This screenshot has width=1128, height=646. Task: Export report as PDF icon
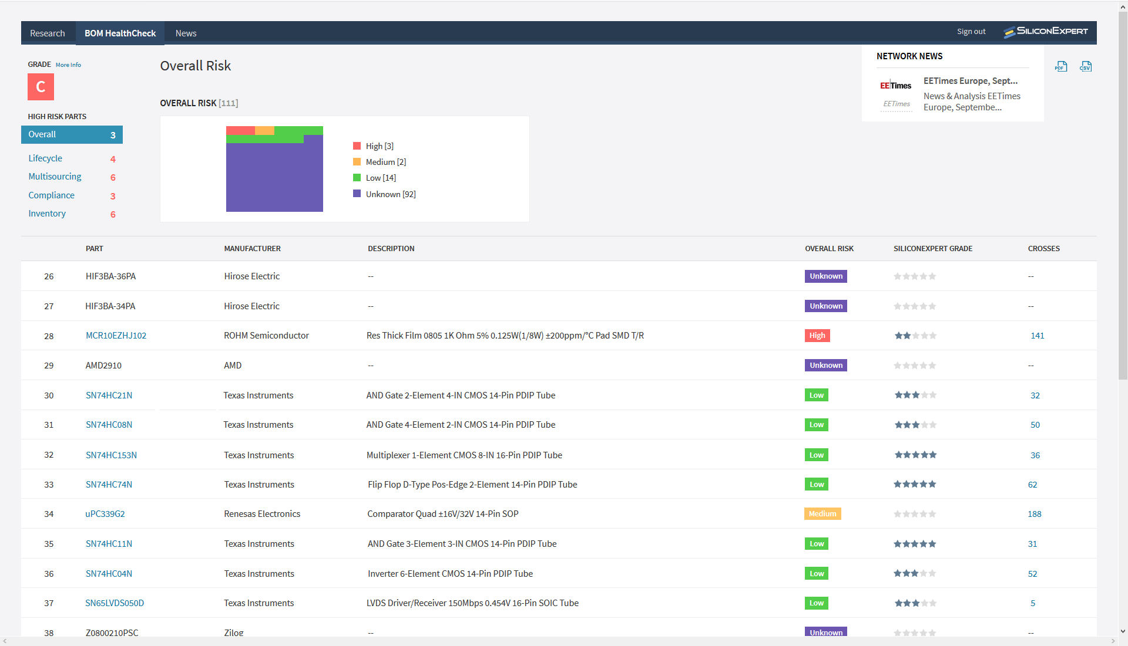(x=1061, y=66)
